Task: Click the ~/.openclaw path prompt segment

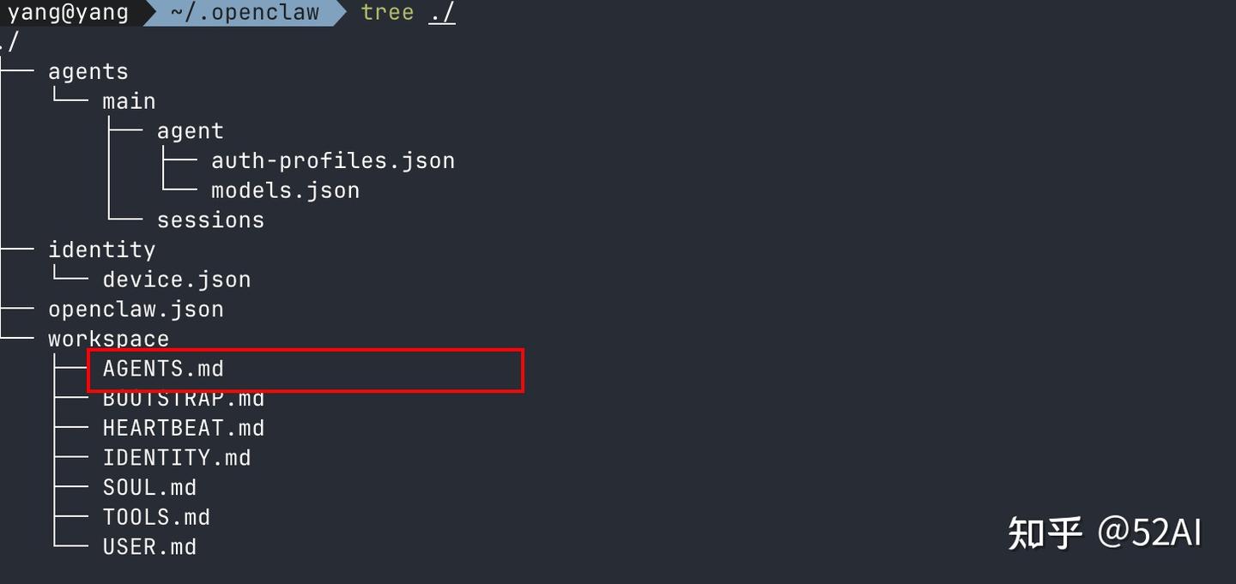Action: (245, 13)
